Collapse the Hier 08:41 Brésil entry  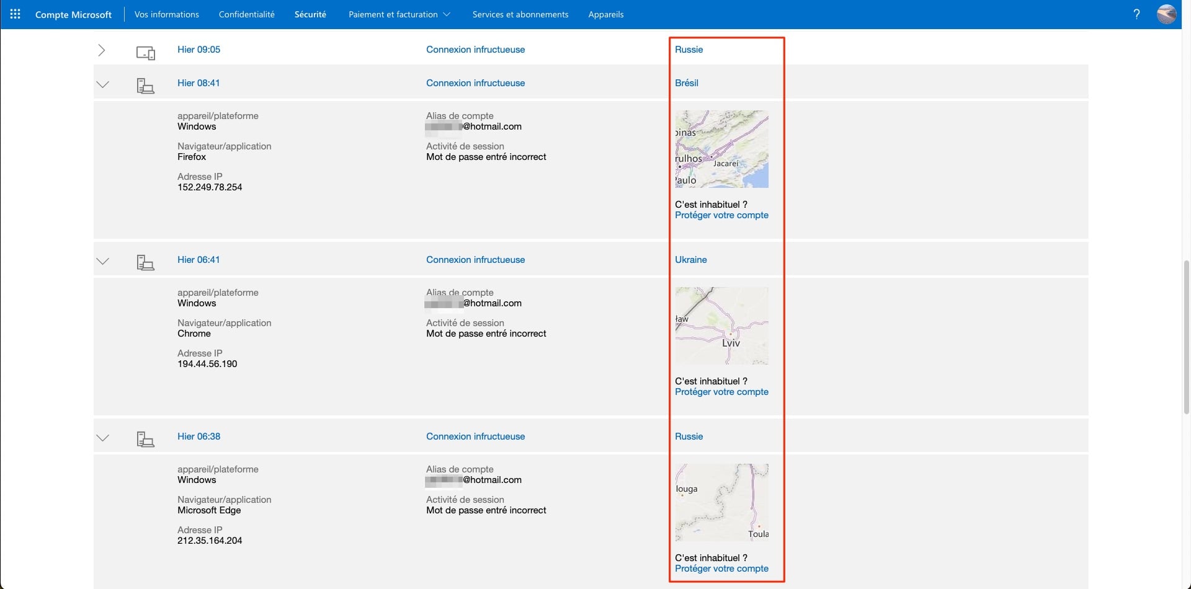point(102,84)
